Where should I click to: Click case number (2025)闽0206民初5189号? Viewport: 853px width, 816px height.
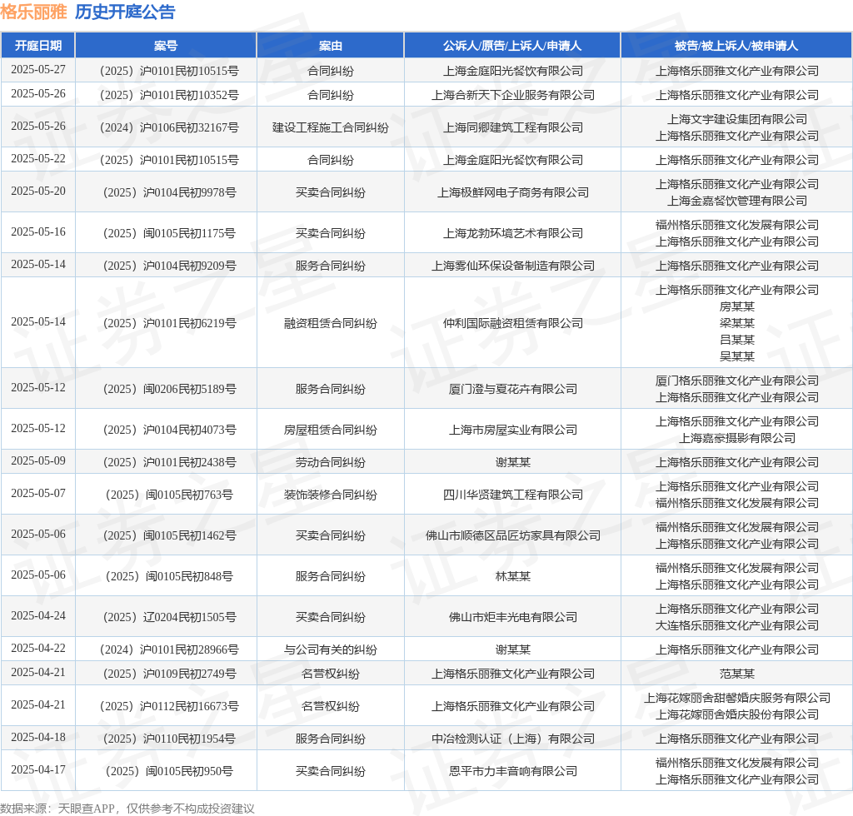click(x=170, y=389)
